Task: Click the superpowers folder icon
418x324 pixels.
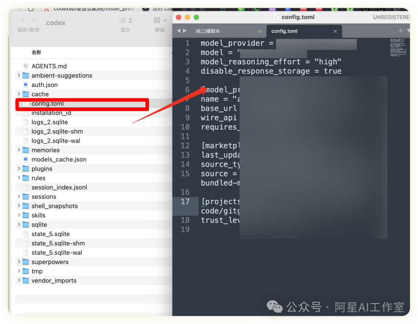Action: click(x=26, y=262)
